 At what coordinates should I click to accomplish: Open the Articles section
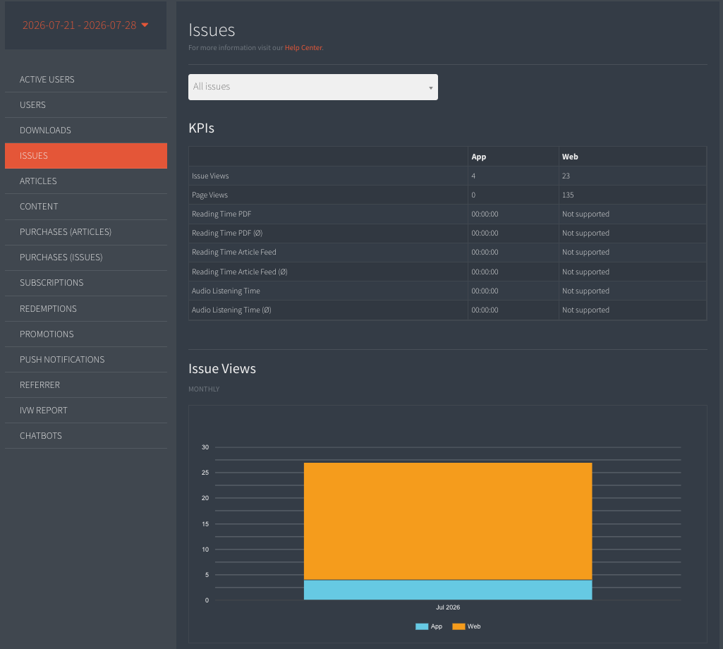86,181
